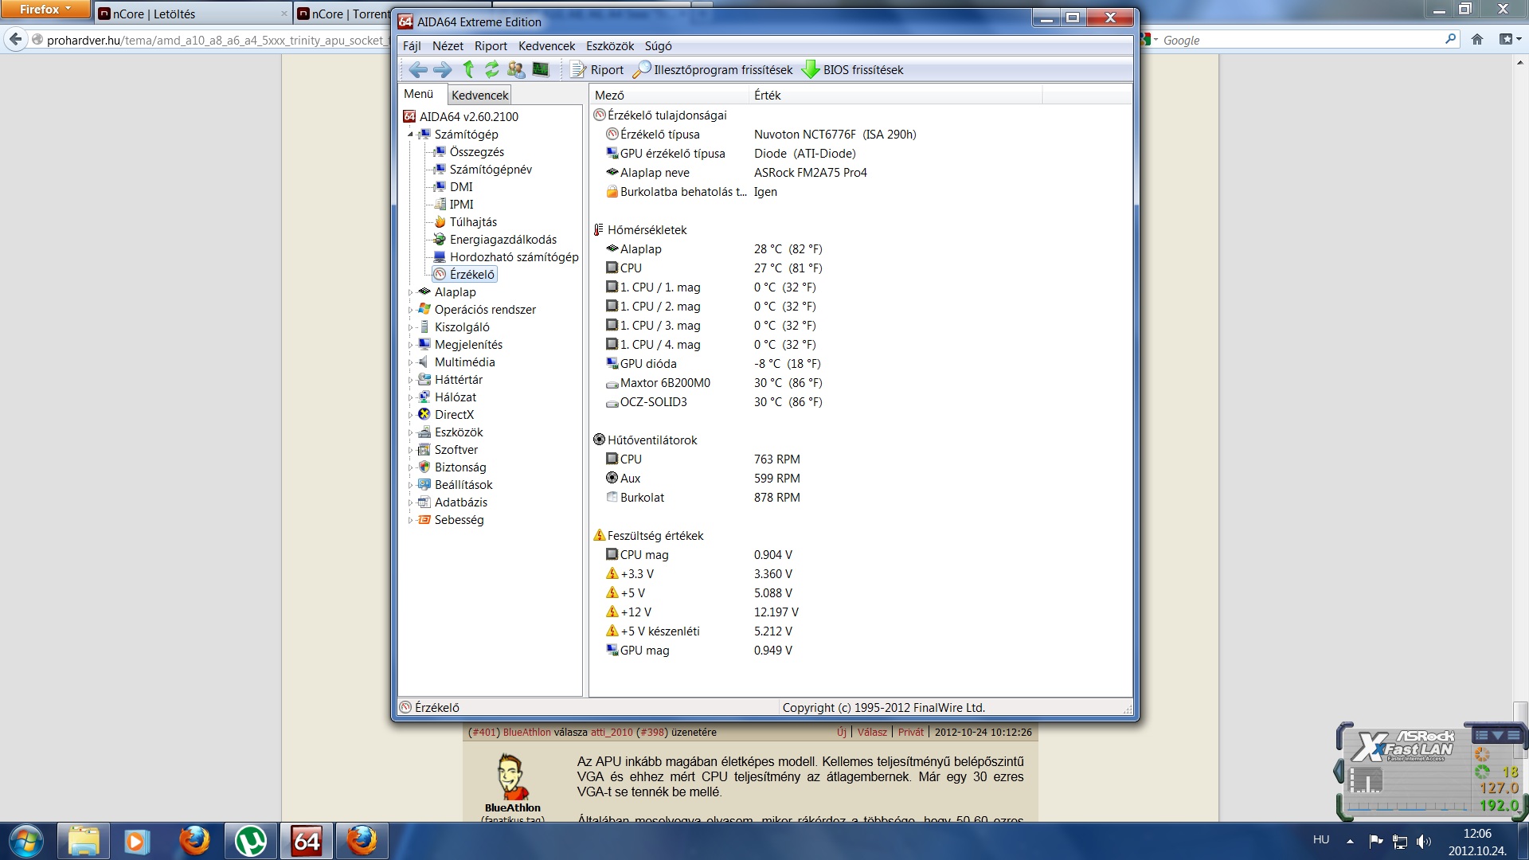The image size is (1529, 860).
Task: Open the Riport menu
Action: pos(491,46)
